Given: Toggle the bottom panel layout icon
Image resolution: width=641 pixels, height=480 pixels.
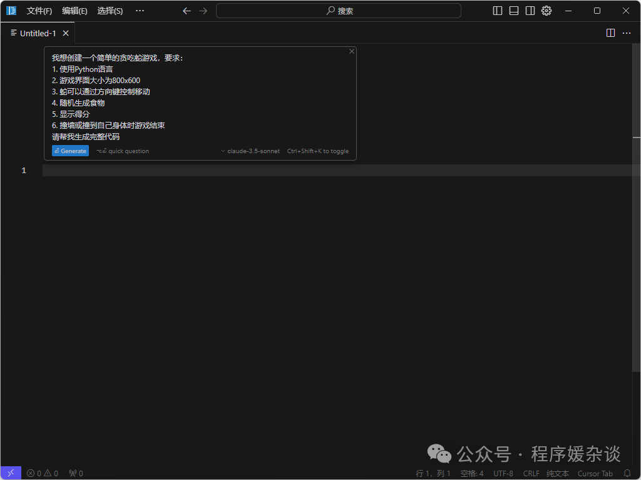Looking at the screenshot, I should click(x=513, y=11).
